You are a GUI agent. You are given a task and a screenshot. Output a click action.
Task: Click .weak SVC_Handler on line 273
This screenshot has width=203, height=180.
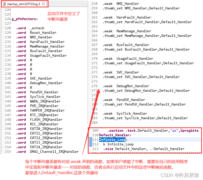121,72
